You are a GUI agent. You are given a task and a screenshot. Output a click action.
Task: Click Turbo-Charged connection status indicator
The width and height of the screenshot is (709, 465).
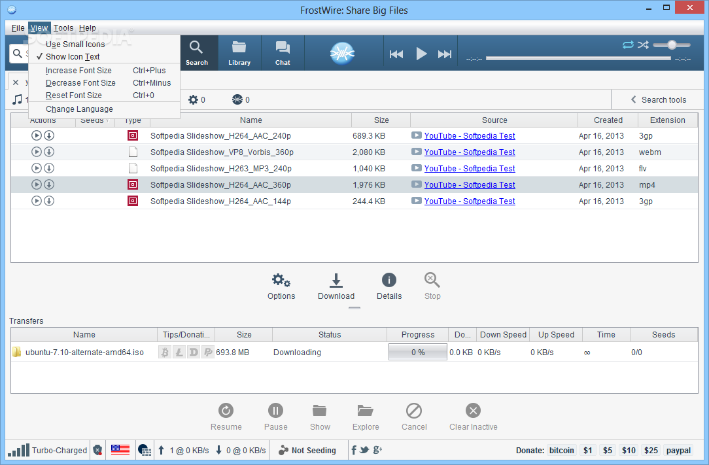(x=48, y=450)
